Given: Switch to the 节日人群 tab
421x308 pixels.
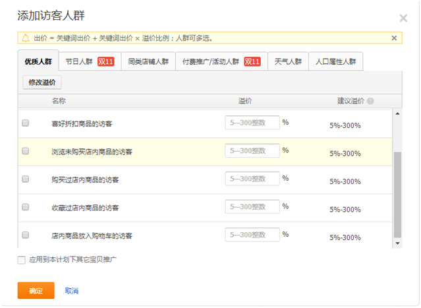Looking at the screenshot, I should click(x=90, y=61).
